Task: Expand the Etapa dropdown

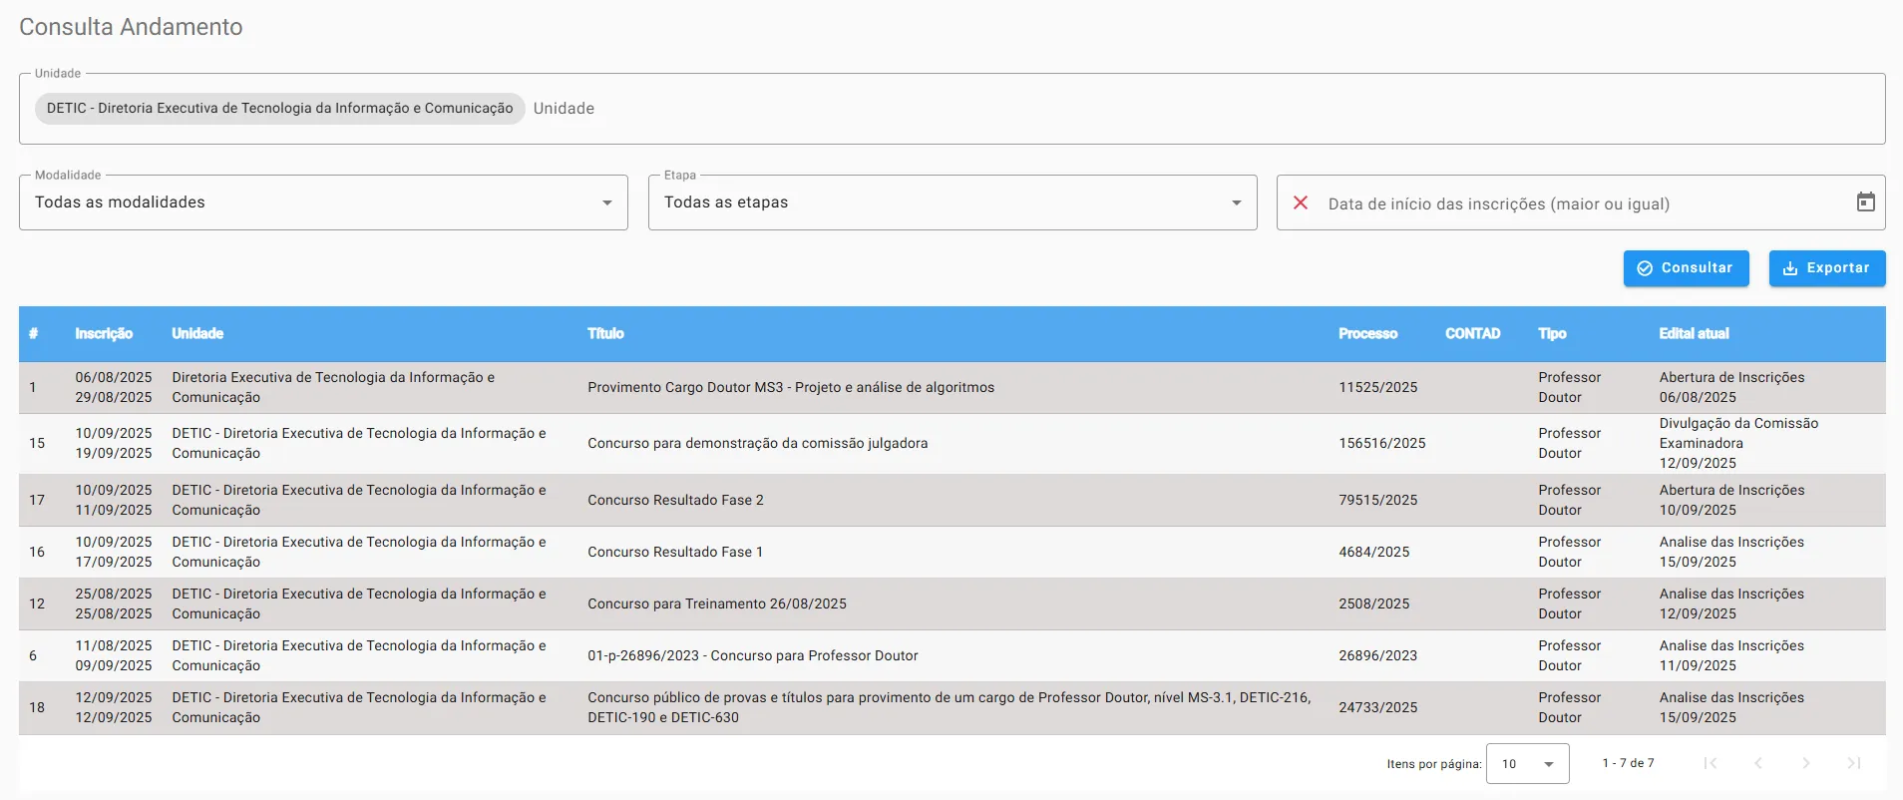Action: click(x=951, y=202)
